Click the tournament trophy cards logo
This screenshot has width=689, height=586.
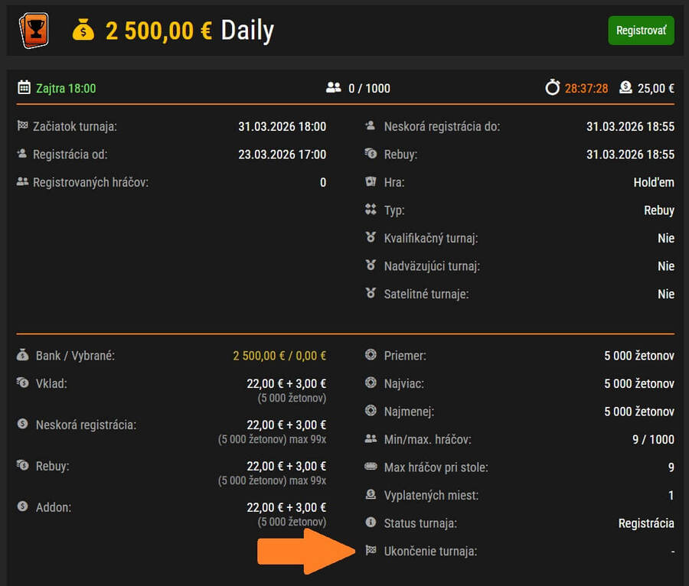[x=34, y=31]
